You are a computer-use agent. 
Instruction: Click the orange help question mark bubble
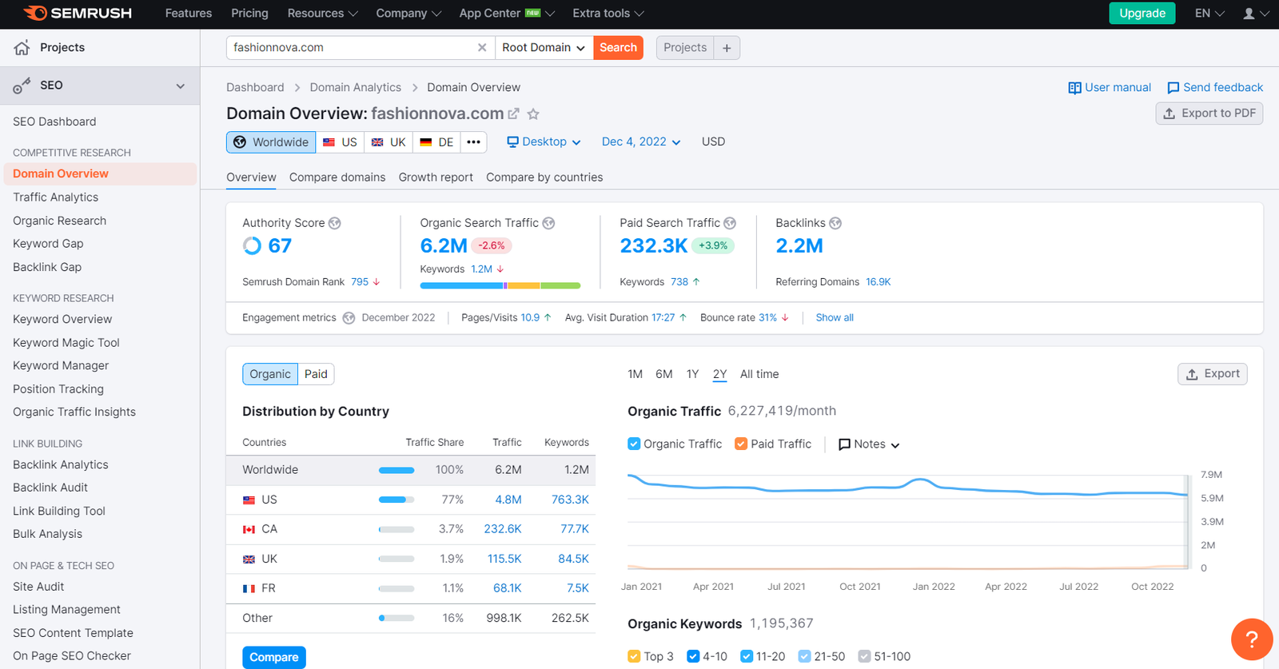[x=1251, y=639]
